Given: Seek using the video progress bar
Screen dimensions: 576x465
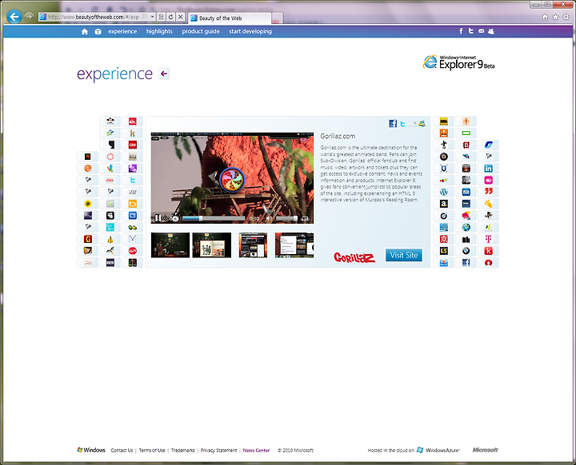Looking at the screenshot, I should point(214,218).
